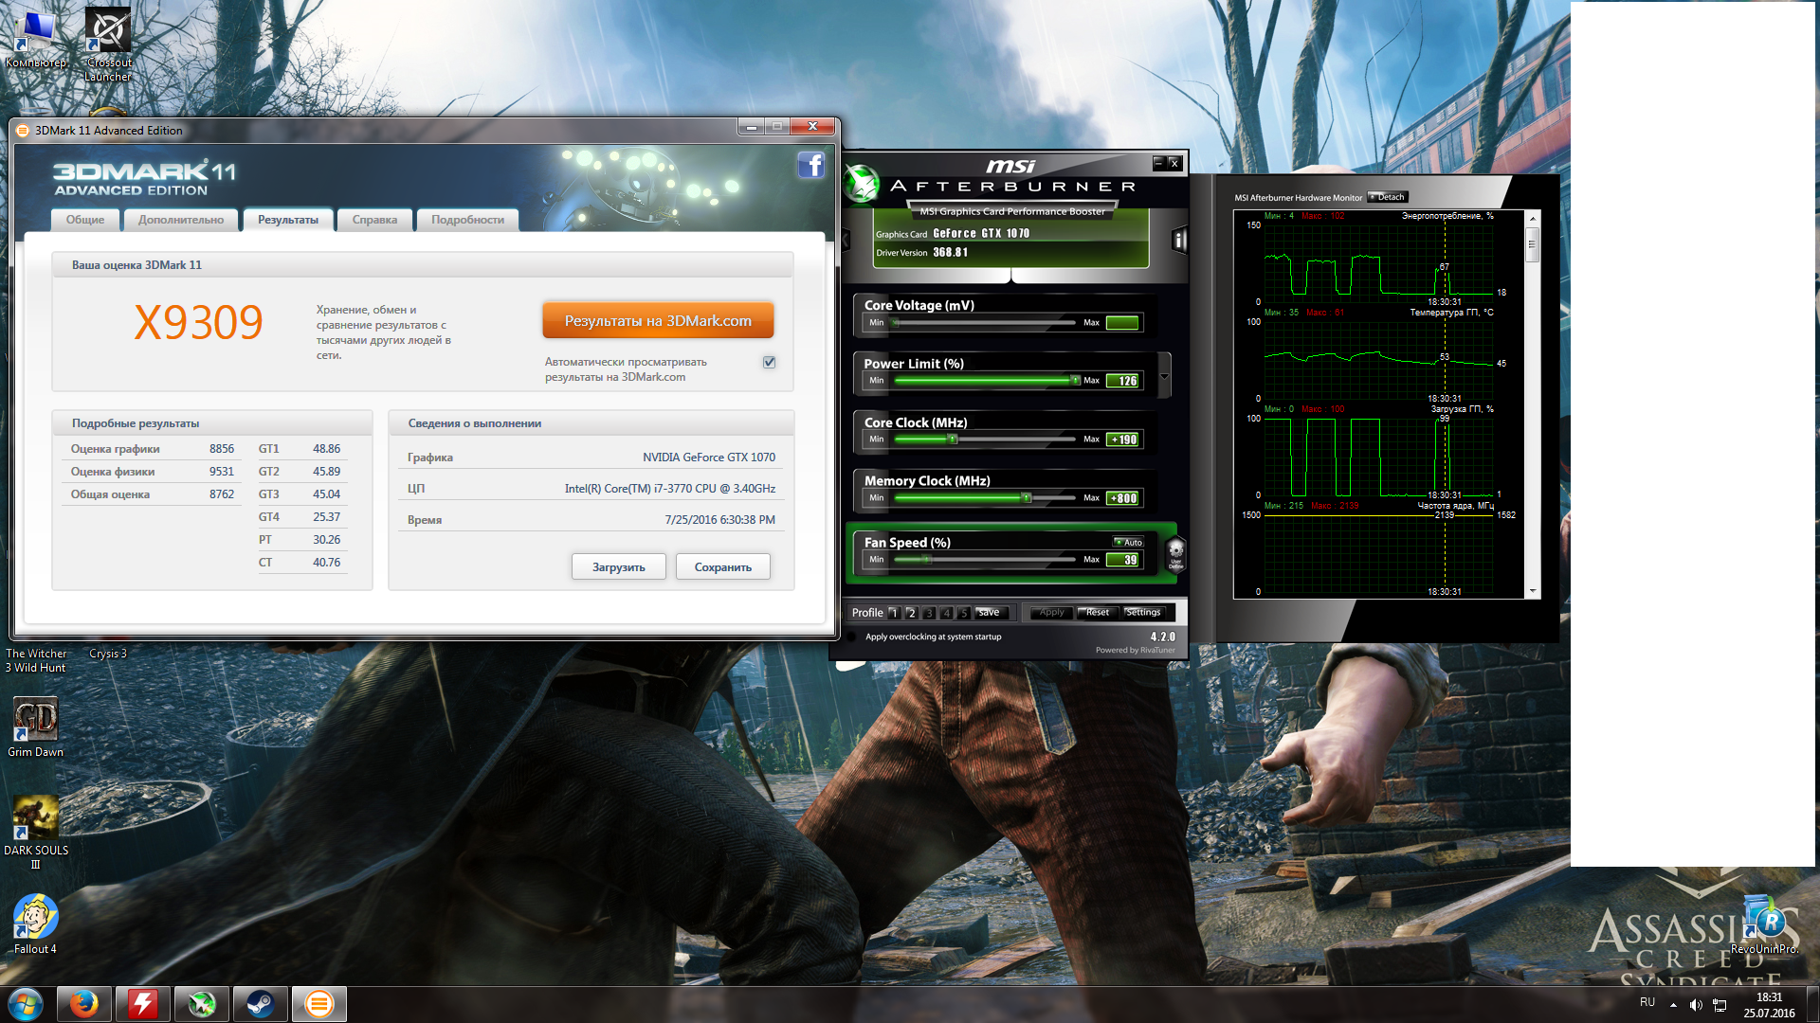Toggle apply overclocking at system startup

pos(850,637)
